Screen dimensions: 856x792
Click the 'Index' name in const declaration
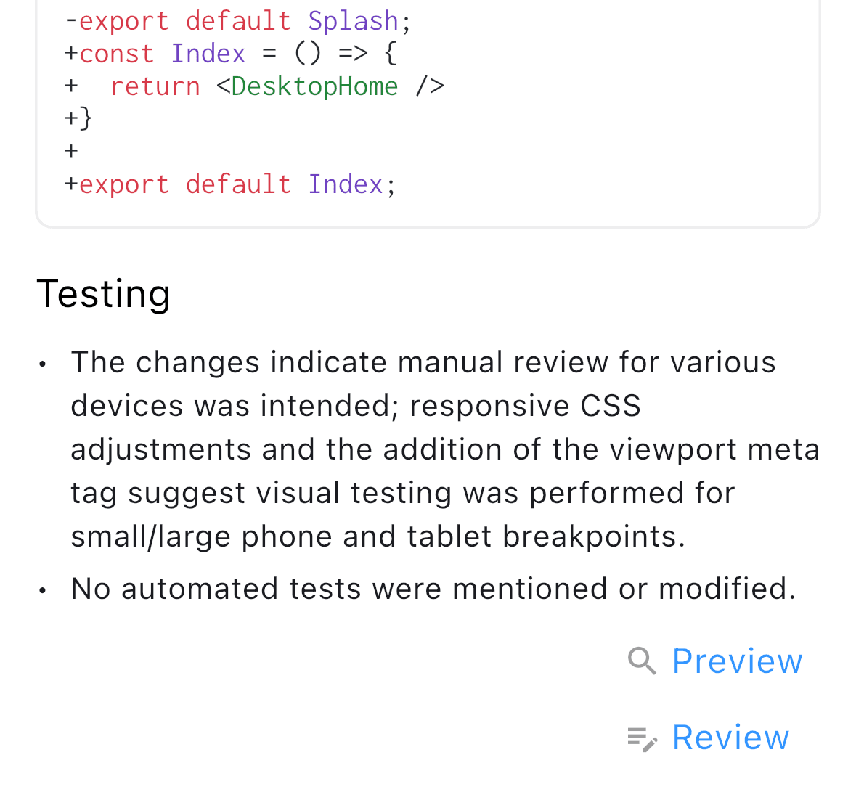(x=208, y=54)
